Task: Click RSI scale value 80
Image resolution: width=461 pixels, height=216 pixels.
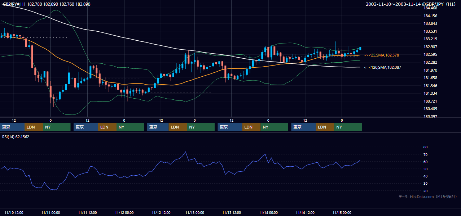Action: point(425,147)
